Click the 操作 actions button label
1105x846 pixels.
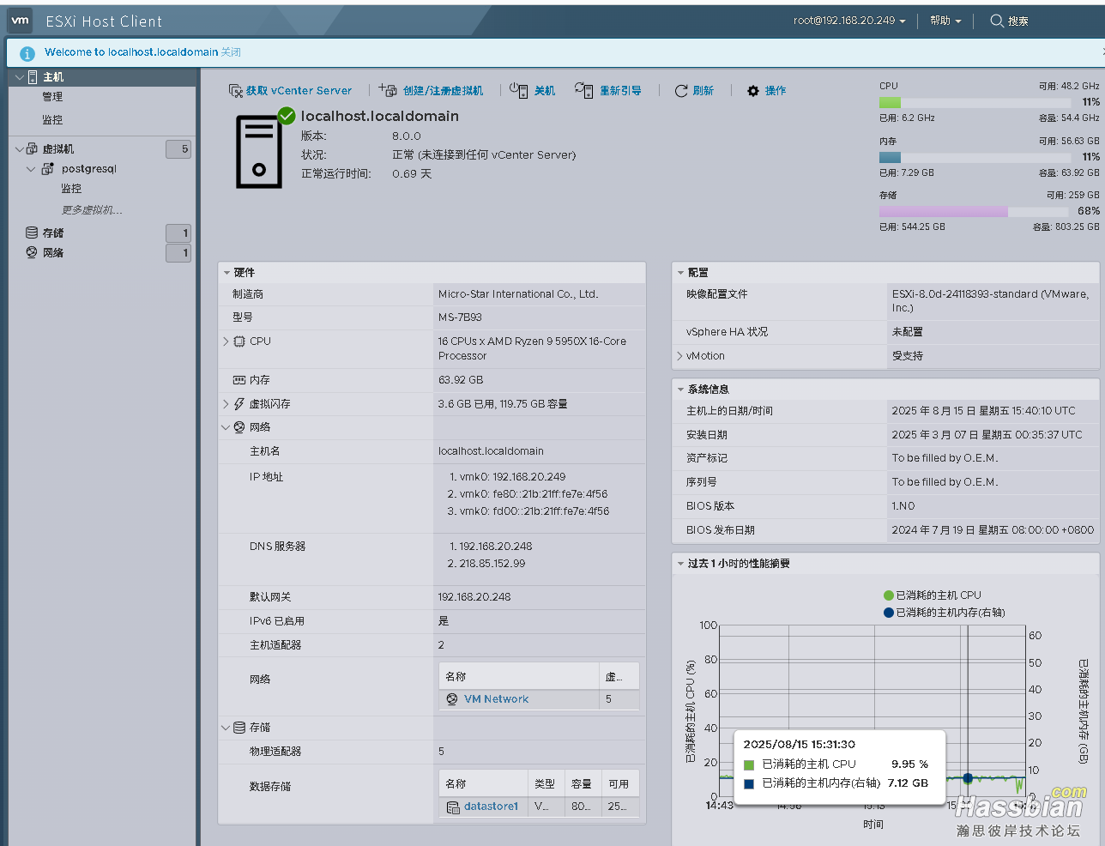click(x=776, y=91)
